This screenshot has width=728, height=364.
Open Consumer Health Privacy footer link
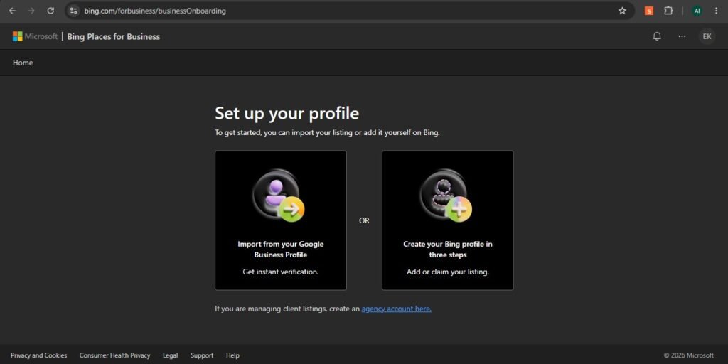click(x=114, y=355)
